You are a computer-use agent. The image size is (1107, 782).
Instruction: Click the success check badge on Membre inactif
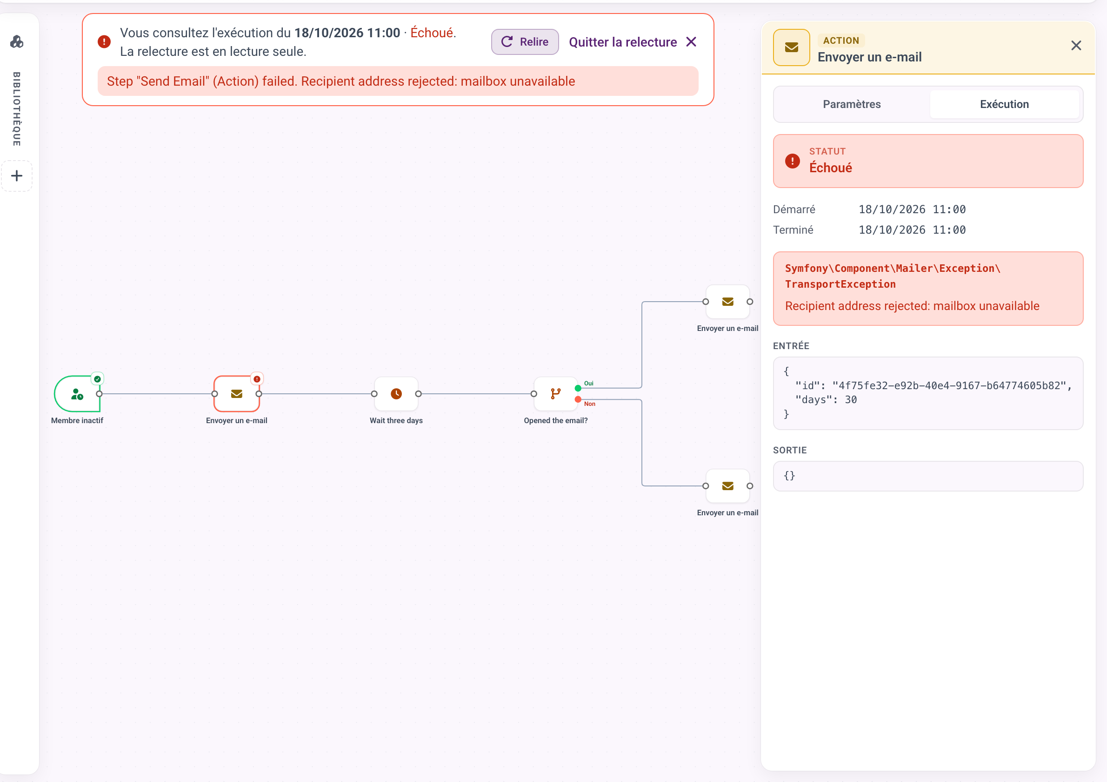[x=97, y=379]
